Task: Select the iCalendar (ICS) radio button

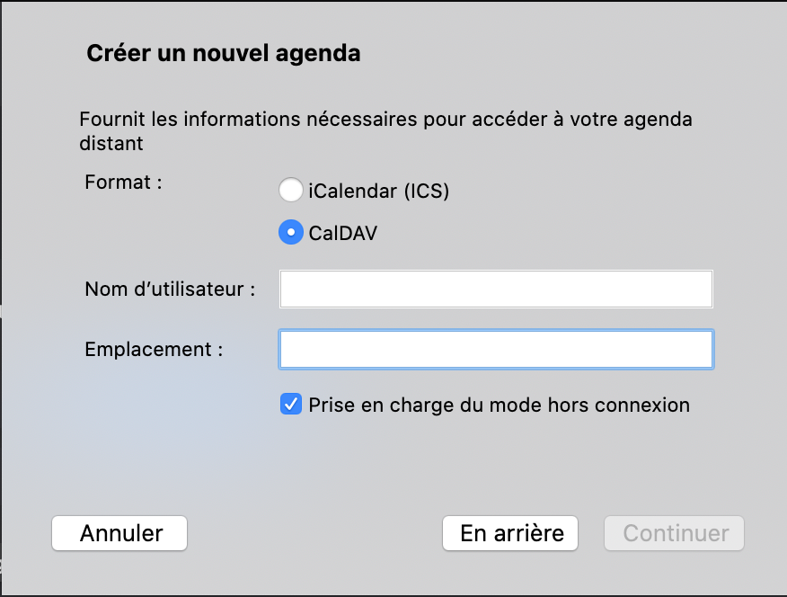Action: tap(290, 191)
